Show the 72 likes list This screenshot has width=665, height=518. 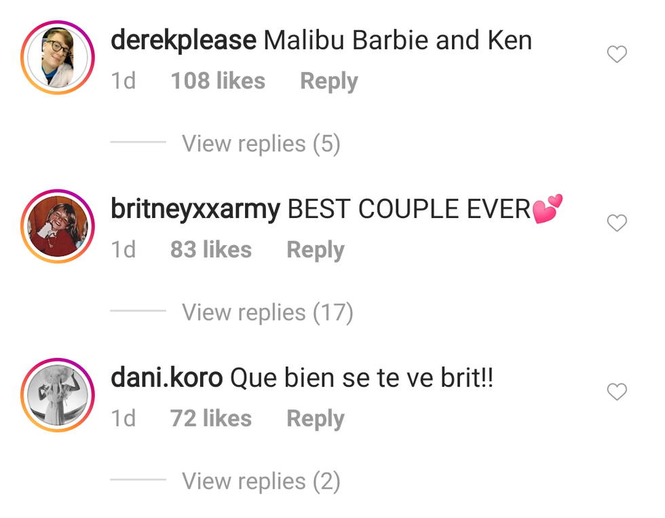211,418
